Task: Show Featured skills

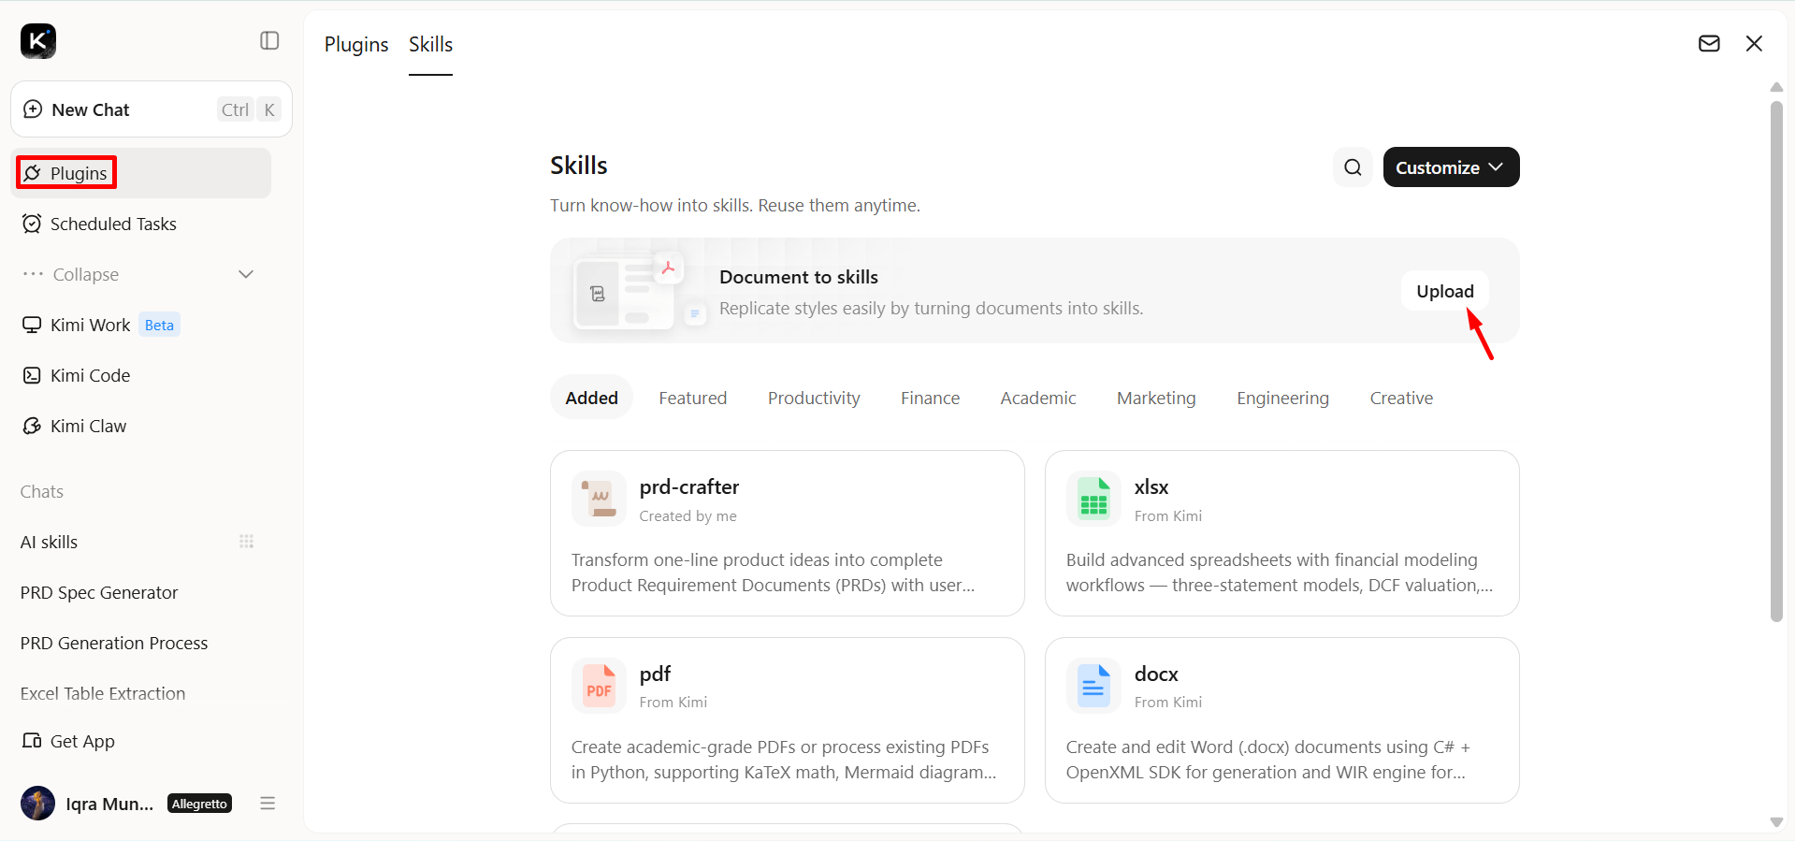Action: click(692, 398)
